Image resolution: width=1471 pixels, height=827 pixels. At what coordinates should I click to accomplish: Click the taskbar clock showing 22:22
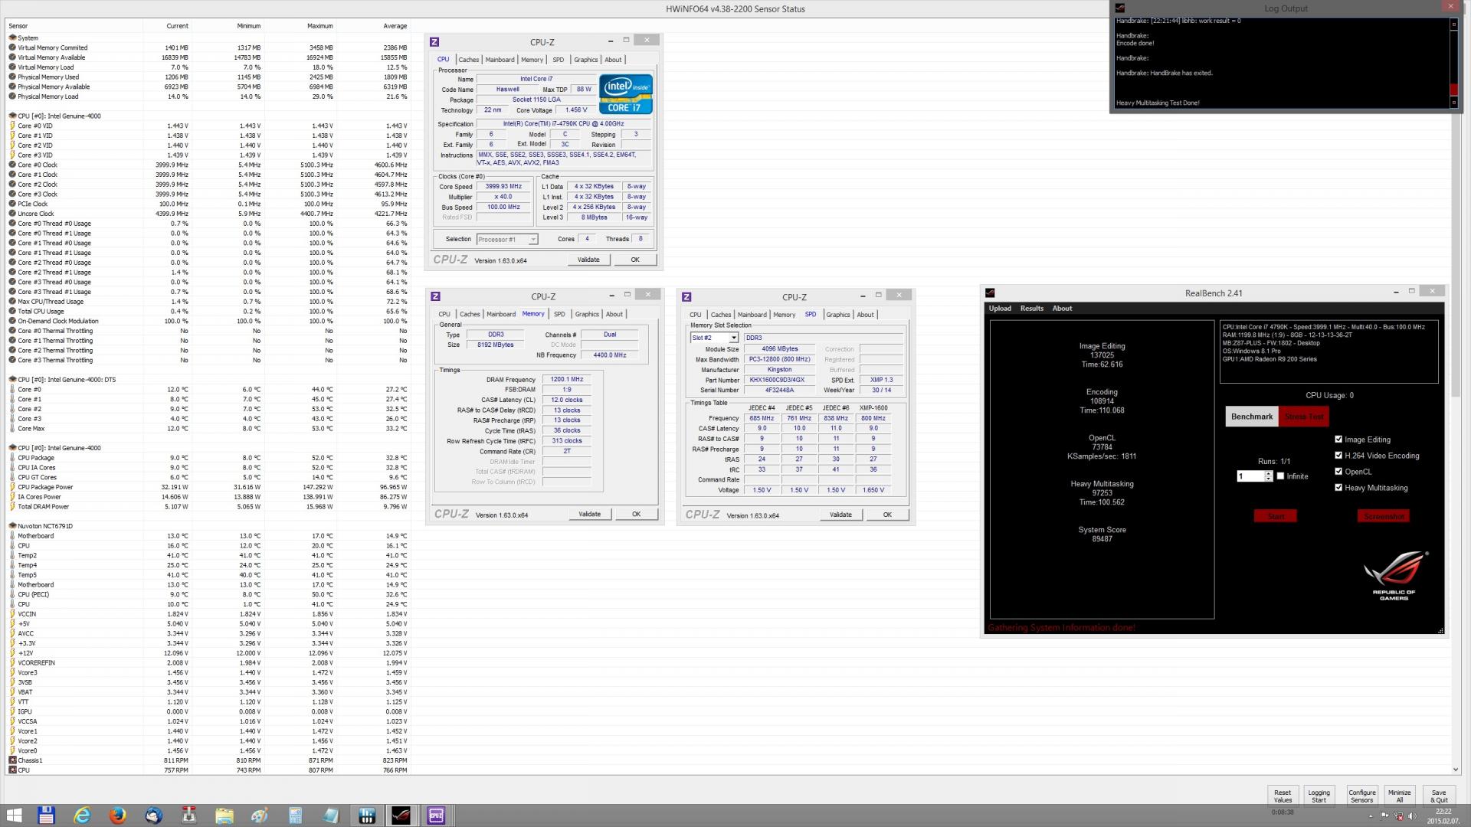(1443, 816)
